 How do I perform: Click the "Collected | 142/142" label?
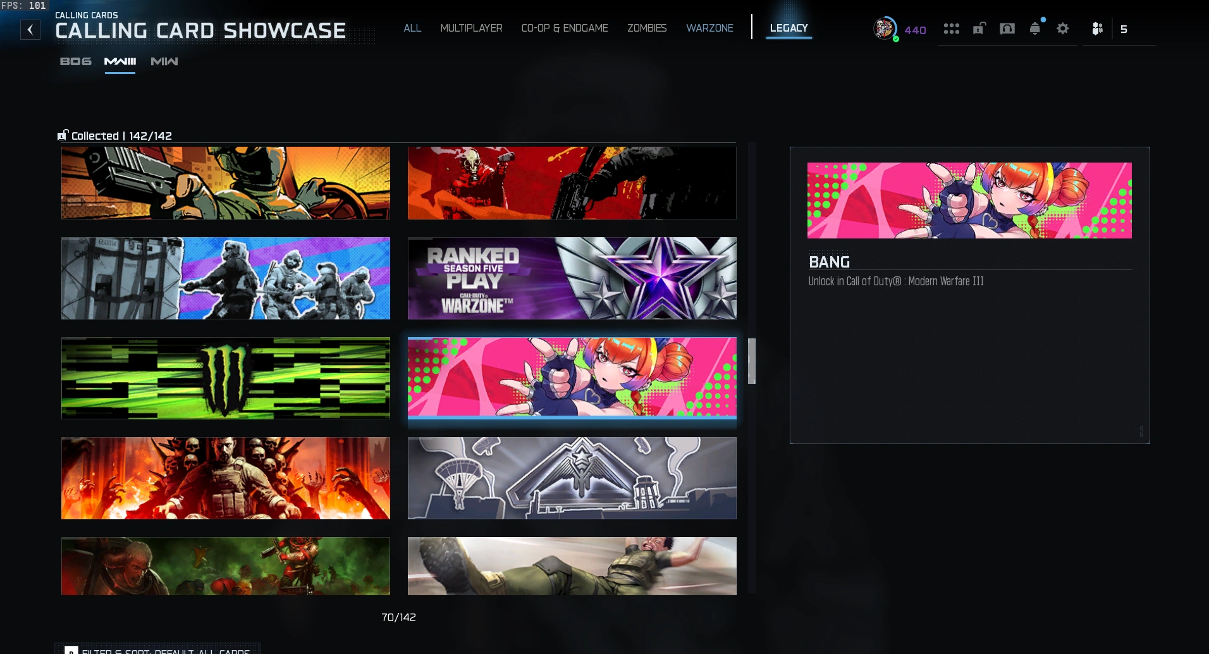coord(121,135)
